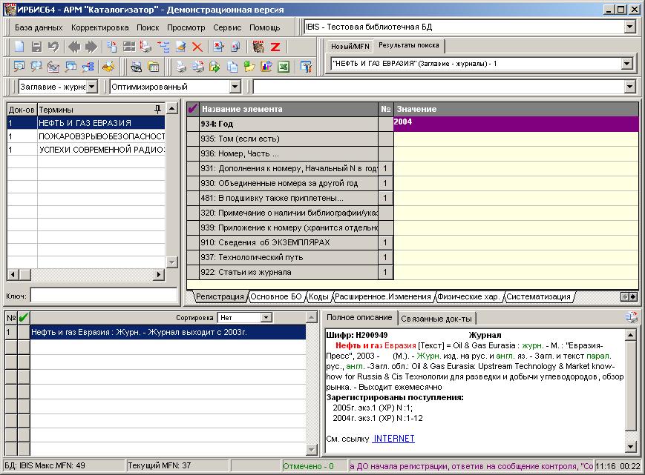Open the 'Сервис' menu

click(227, 27)
